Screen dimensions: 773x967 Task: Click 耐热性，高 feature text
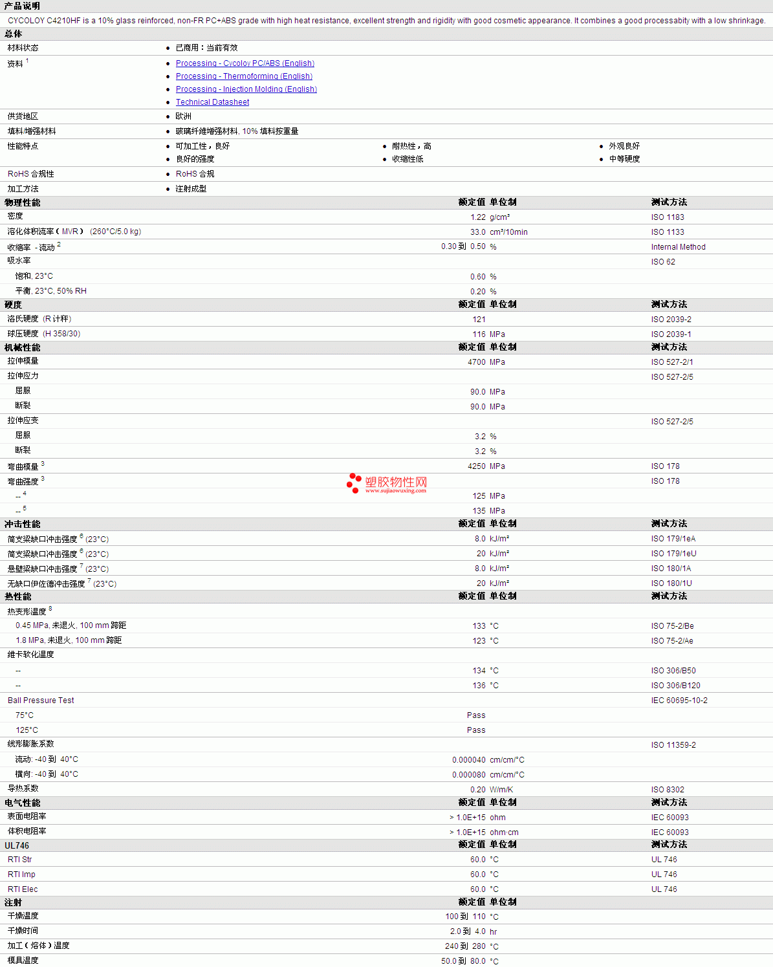[x=411, y=146]
